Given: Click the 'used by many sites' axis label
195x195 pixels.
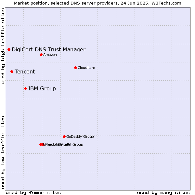Looking at the screenshot, I should click(163, 193).
